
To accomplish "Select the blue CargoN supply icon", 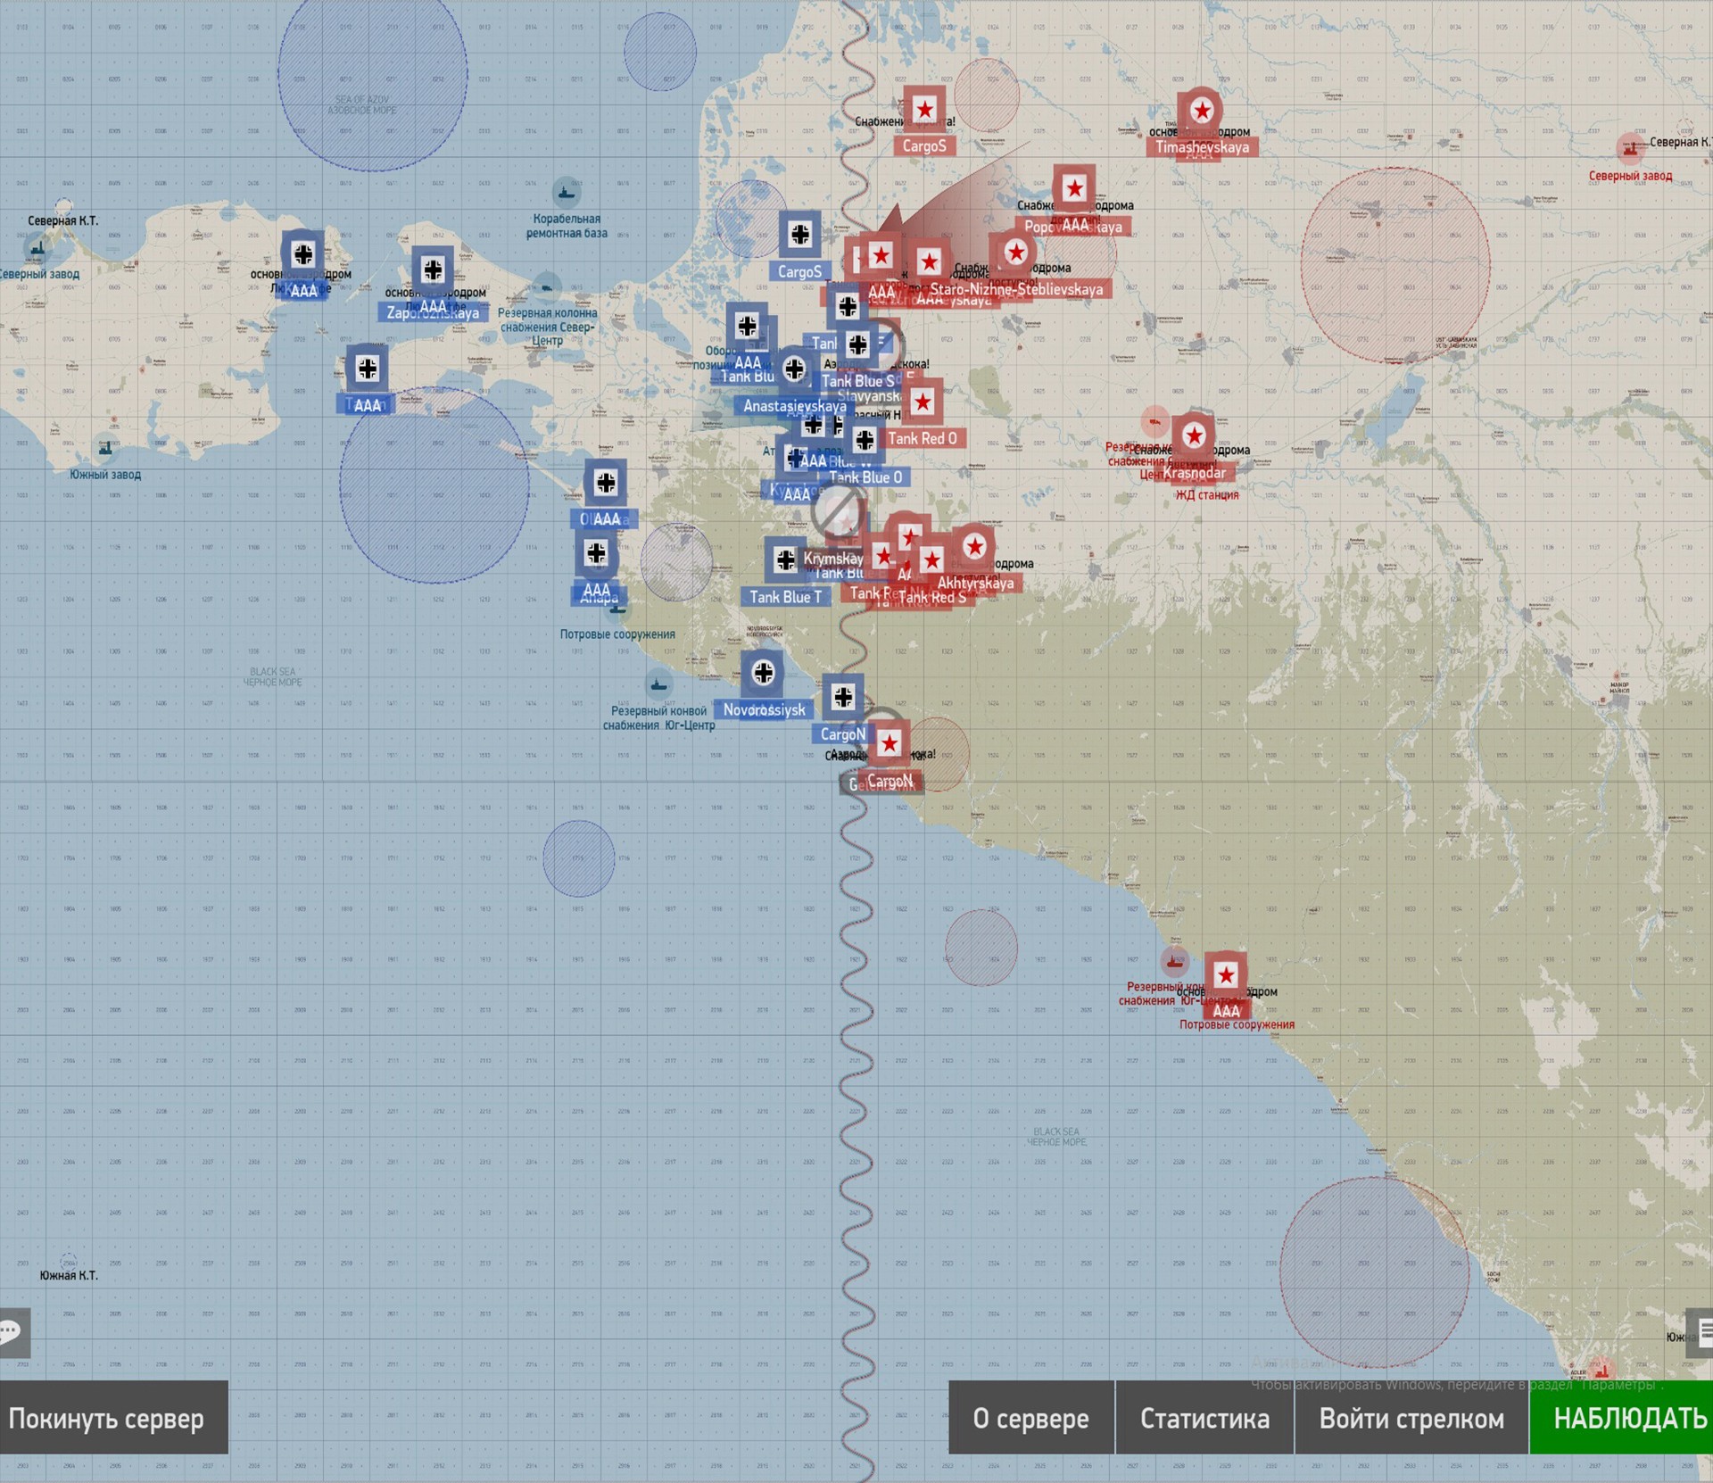I will pyautogui.click(x=843, y=697).
